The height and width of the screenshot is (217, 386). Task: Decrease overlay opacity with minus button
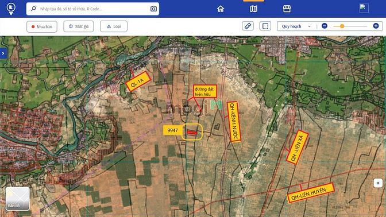pos(325,26)
